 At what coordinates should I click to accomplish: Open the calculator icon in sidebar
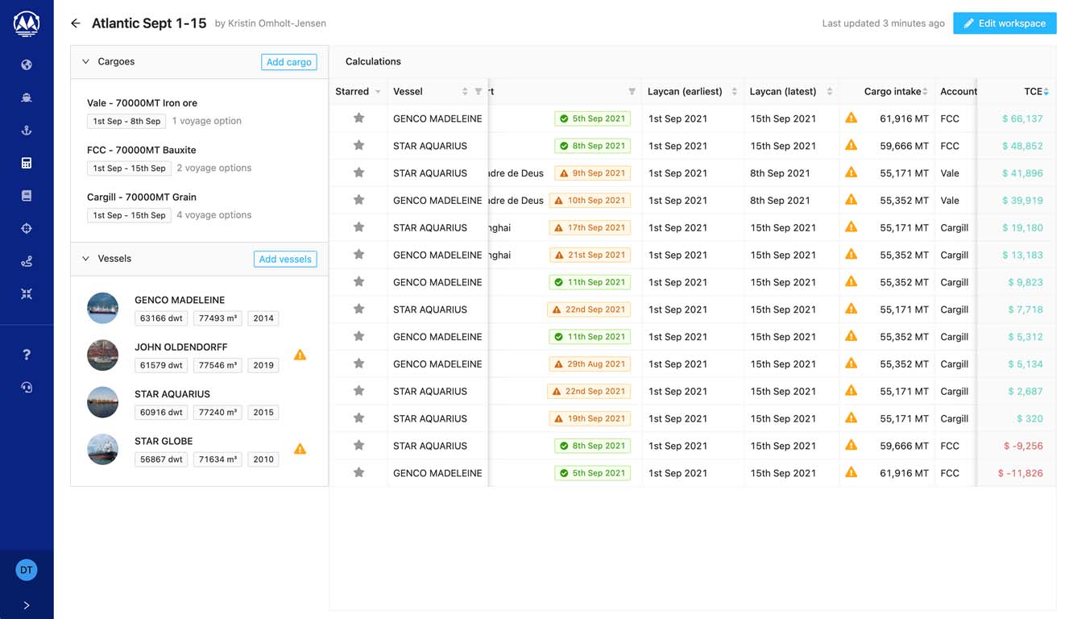click(x=27, y=164)
